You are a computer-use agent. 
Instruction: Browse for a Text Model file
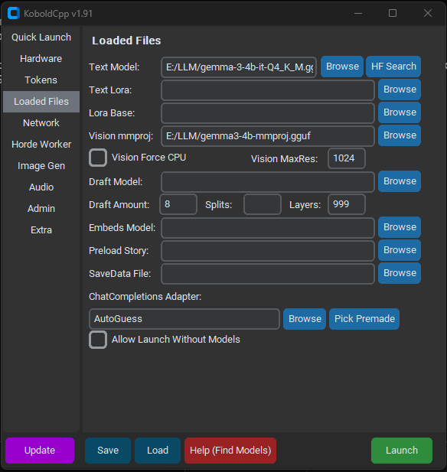[342, 67]
